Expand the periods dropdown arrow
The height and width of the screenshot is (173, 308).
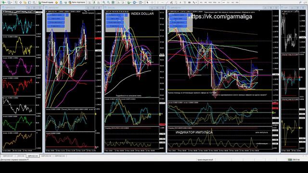coord(137,2)
